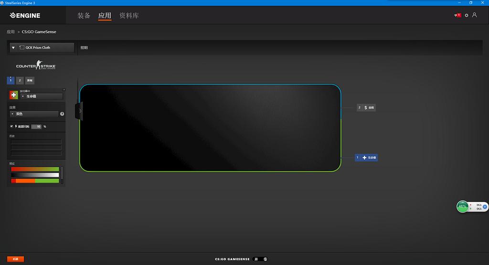Click the flash percentage value field

click(x=36, y=127)
